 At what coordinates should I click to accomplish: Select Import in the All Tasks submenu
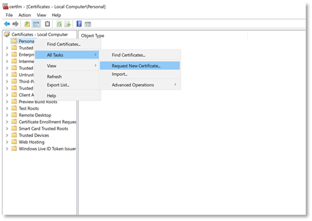119,74
